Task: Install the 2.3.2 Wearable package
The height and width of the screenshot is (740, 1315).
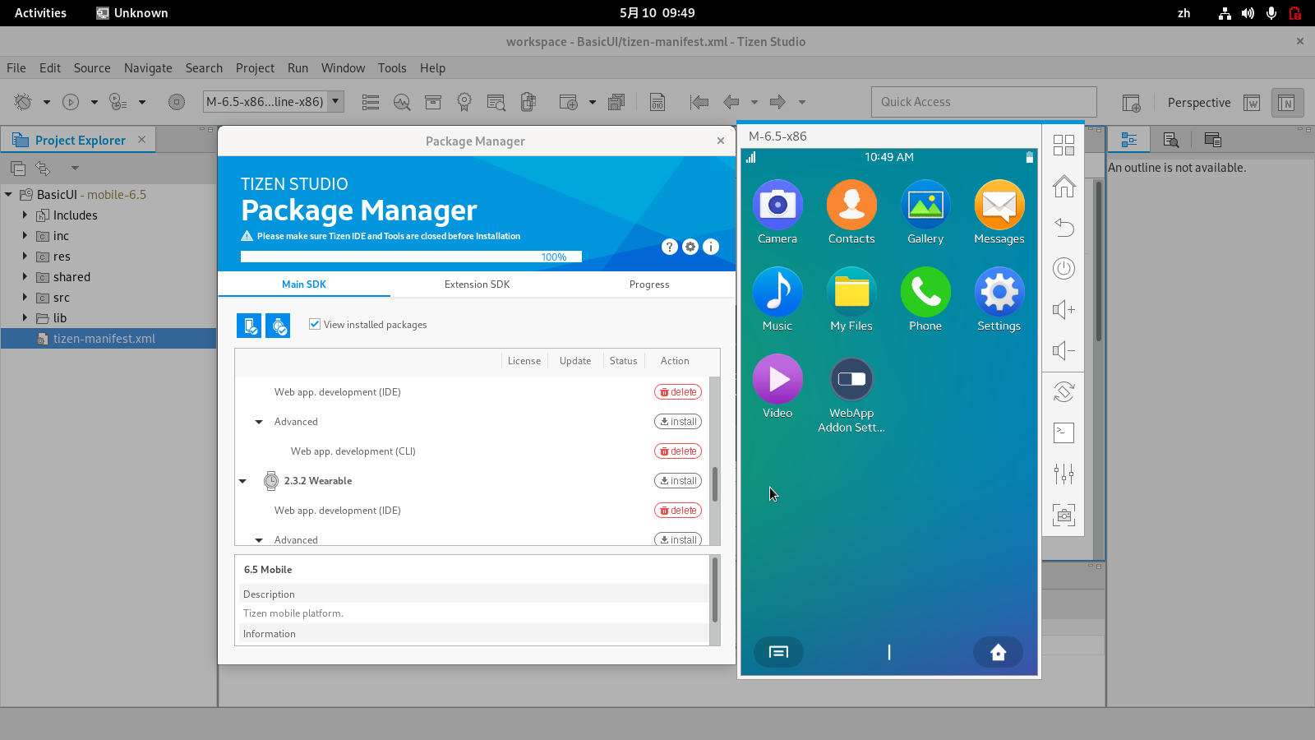Action: (678, 481)
